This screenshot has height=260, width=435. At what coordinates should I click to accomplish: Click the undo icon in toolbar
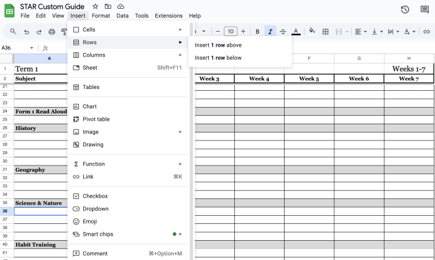pos(26,31)
